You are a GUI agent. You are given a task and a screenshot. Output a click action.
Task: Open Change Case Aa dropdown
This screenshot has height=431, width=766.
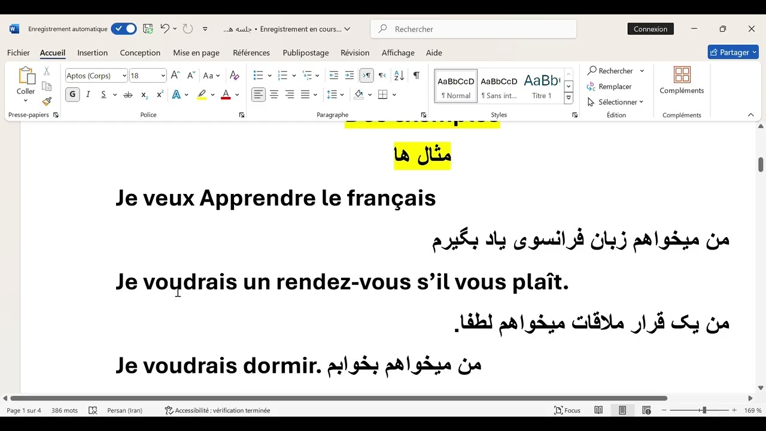[211, 75]
